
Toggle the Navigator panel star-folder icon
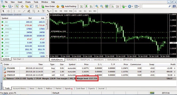(x=27, y=7)
